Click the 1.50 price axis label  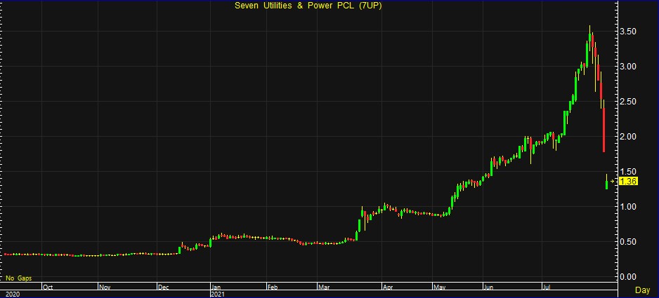(627, 171)
